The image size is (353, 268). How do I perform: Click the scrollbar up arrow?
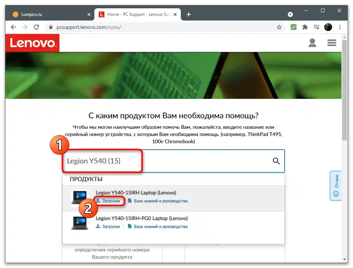[344, 37]
